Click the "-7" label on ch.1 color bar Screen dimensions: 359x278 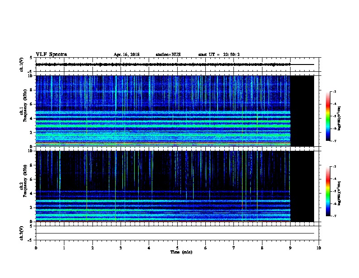tap(334, 141)
